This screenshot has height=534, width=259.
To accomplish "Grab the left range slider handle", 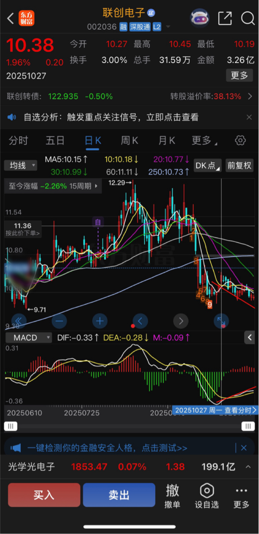I will tap(10, 426).
